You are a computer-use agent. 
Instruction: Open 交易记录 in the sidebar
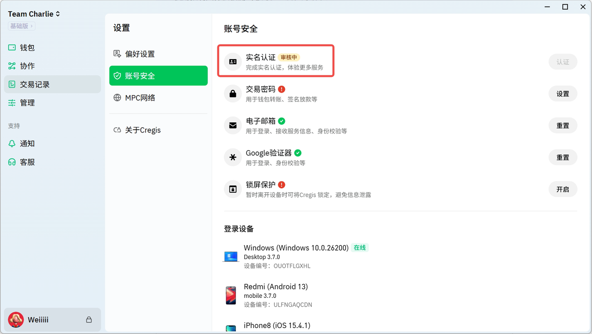coord(35,84)
